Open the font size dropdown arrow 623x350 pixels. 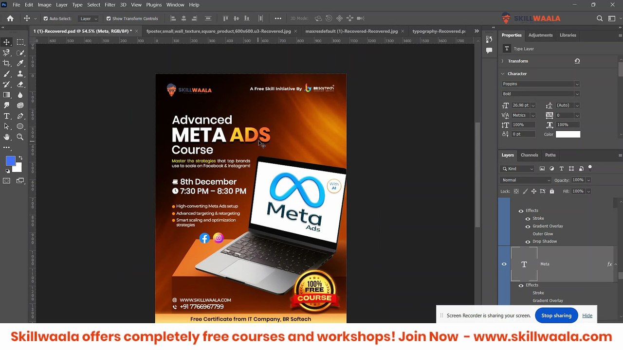point(533,105)
